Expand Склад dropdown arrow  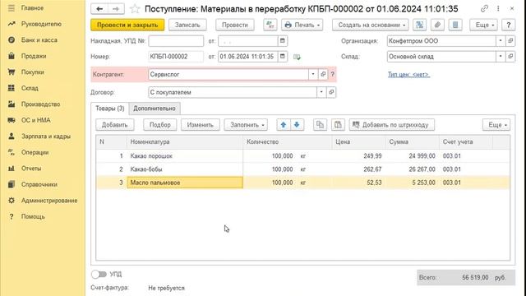click(x=501, y=57)
